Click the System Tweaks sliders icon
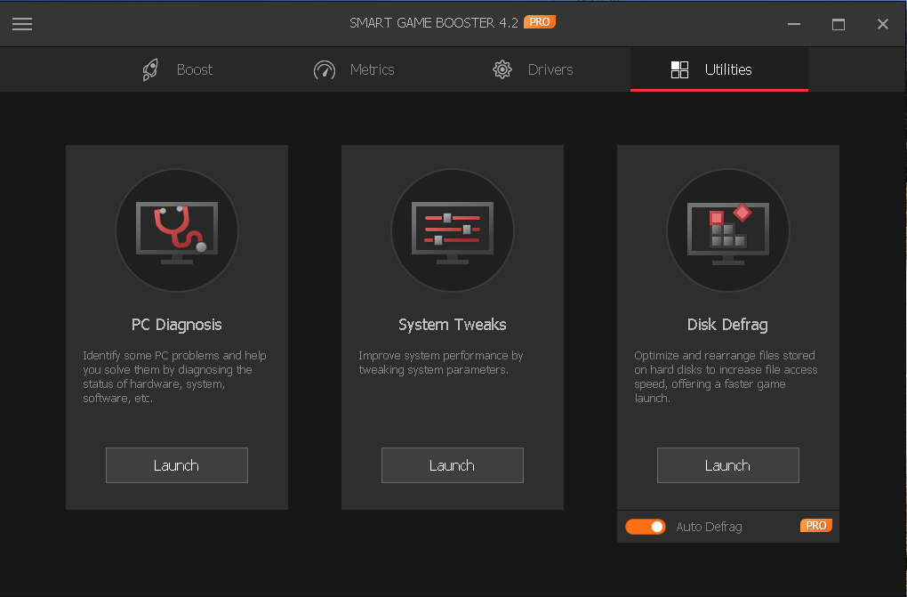Image resolution: width=907 pixels, height=597 pixels. coord(453,230)
